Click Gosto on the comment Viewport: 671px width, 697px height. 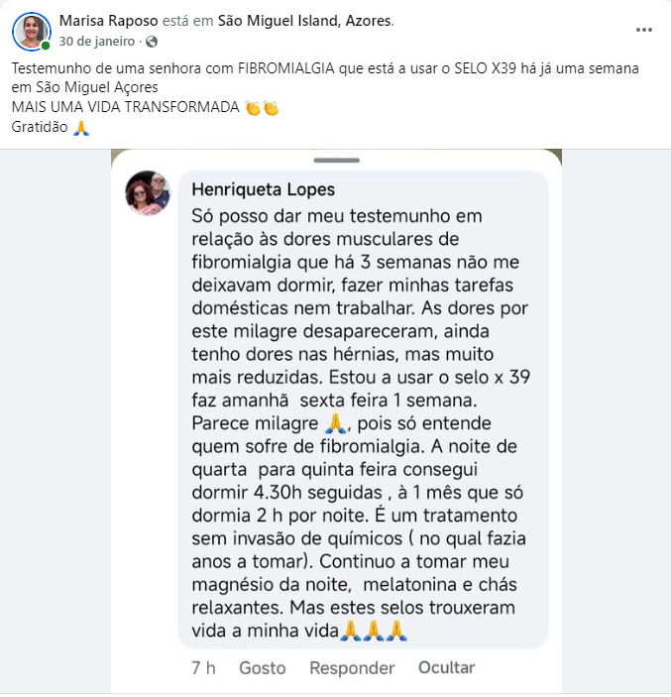[263, 668]
